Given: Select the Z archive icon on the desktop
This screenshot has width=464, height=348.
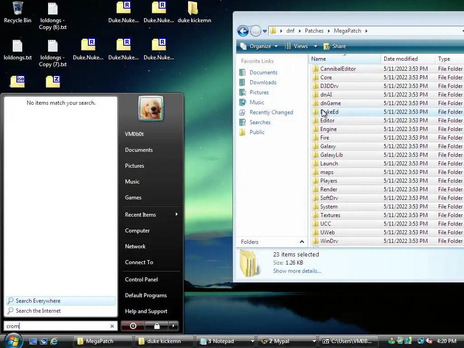Looking at the screenshot, I should [x=53, y=82].
